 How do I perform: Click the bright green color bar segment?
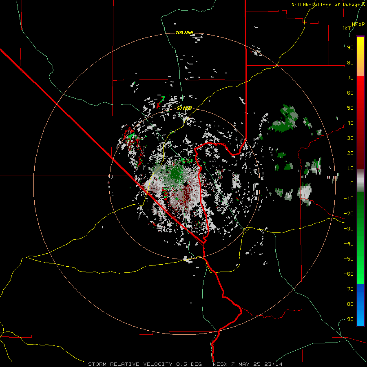(x=360, y=269)
